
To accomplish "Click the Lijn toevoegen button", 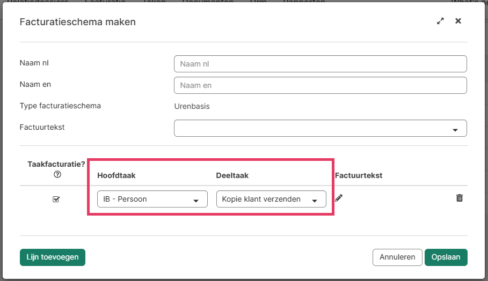I will (x=53, y=257).
